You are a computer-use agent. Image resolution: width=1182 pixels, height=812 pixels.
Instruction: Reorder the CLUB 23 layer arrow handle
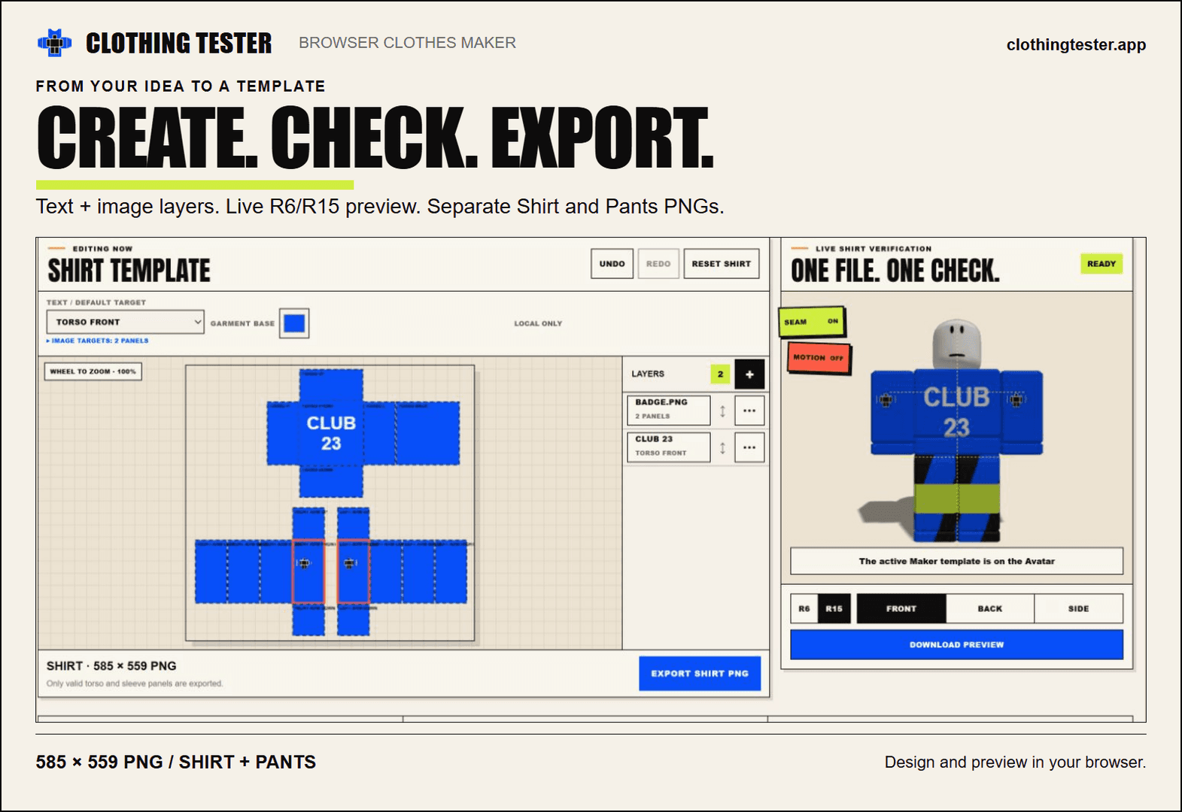pyautogui.click(x=722, y=447)
